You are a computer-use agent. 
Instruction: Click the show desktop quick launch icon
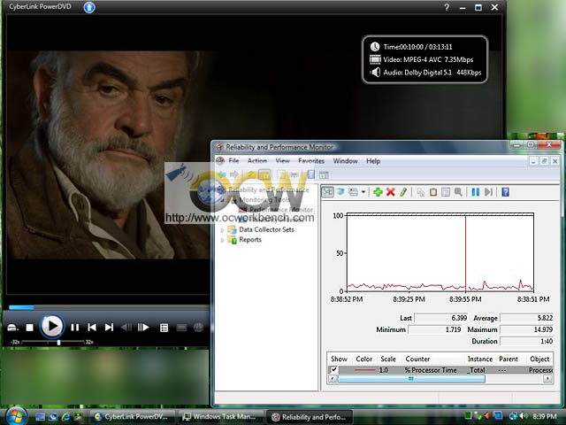coord(40,417)
